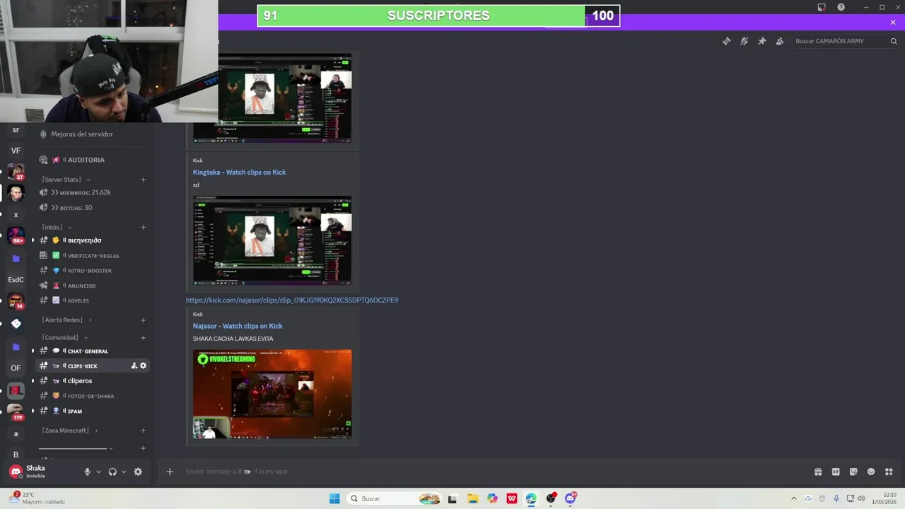The image size is (905, 509).
Task: Open the bienvenido channel
Action: (x=84, y=240)
